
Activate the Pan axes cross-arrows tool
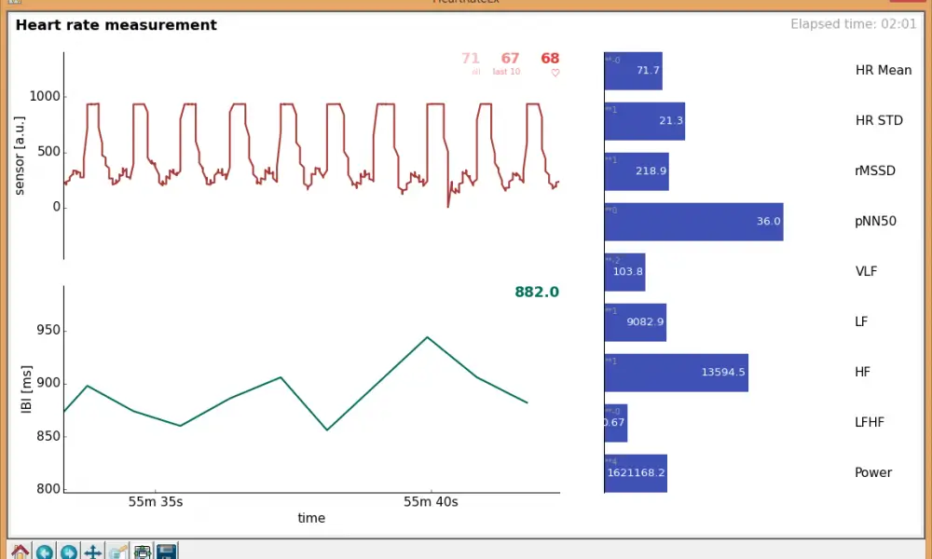[93, 552]
